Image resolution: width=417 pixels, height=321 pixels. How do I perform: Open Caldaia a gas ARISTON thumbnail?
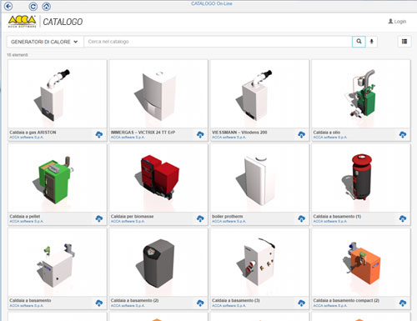coord(58,94)
